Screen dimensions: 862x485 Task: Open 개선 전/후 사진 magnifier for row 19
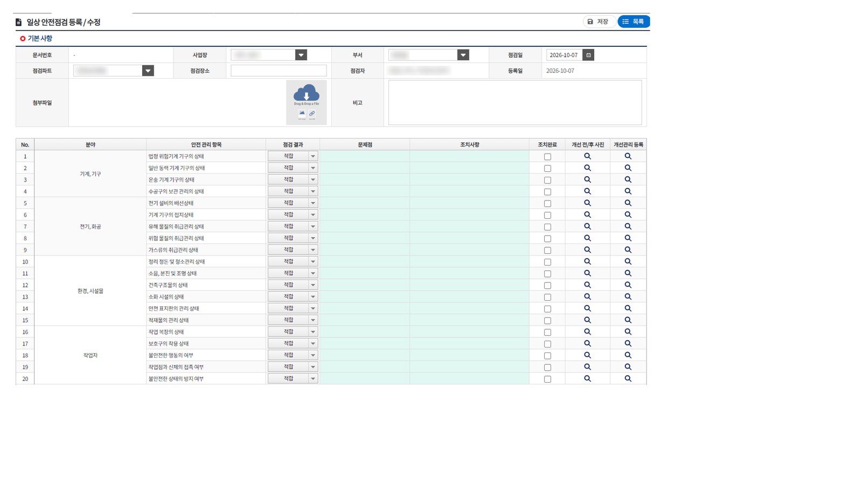tap(587, 367)
